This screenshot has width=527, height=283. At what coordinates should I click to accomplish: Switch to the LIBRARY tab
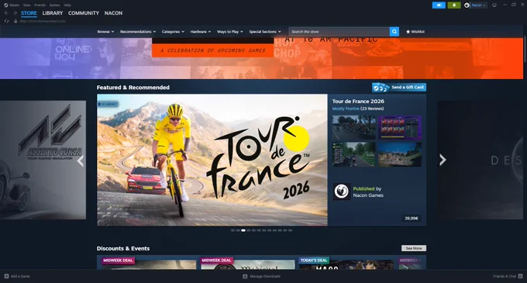click(53, 13)
